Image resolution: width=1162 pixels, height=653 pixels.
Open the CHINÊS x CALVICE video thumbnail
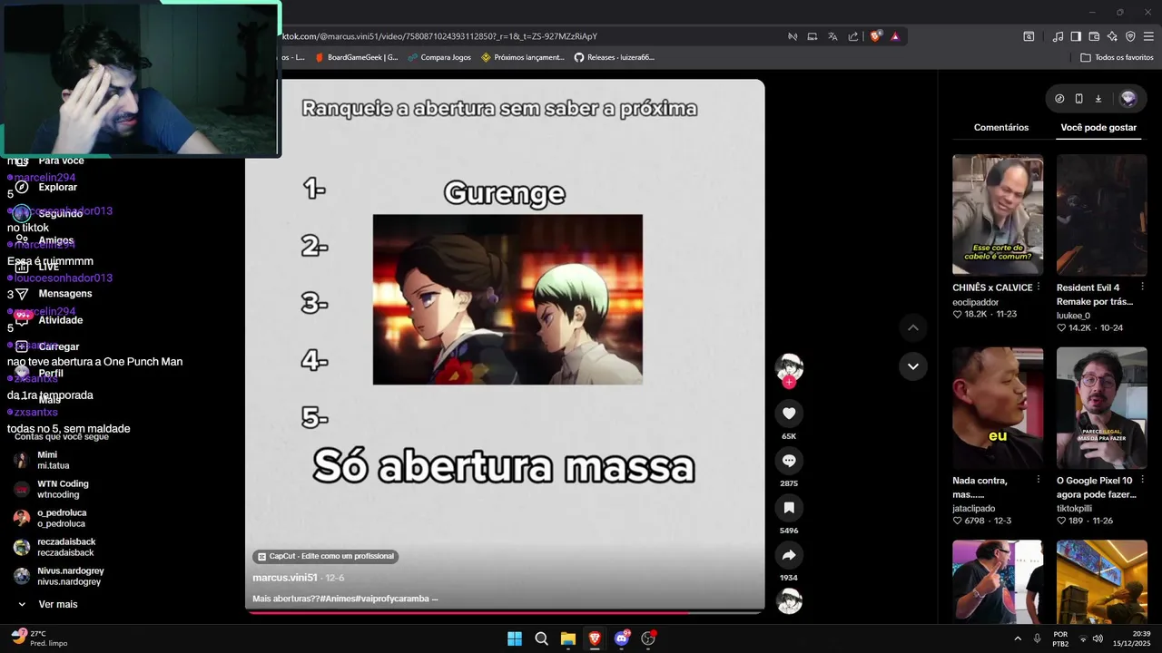pos(998,214)
